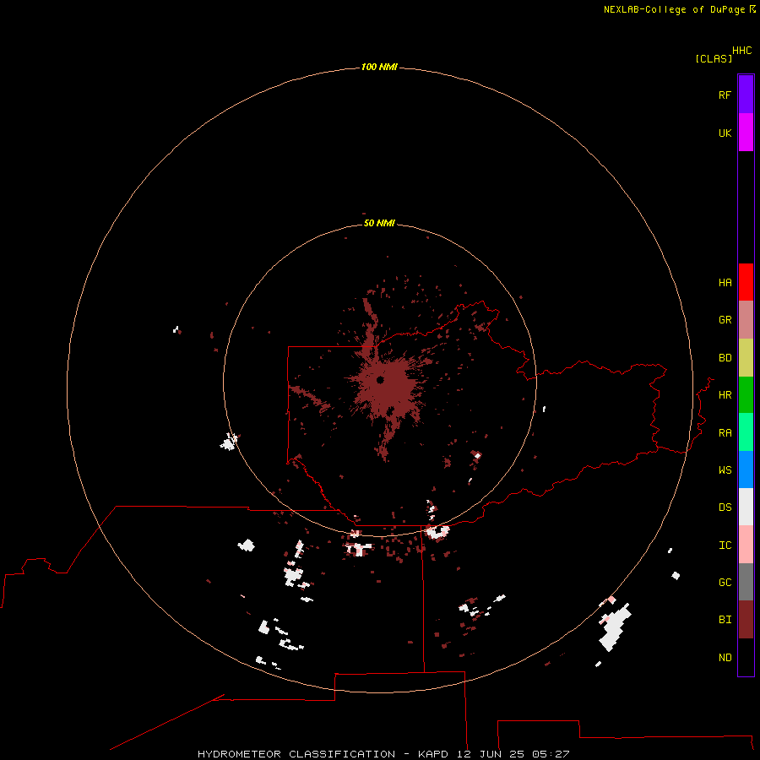Click the UK legend label
The width and height of the screenshot is (760, 760).
(725, 133)
